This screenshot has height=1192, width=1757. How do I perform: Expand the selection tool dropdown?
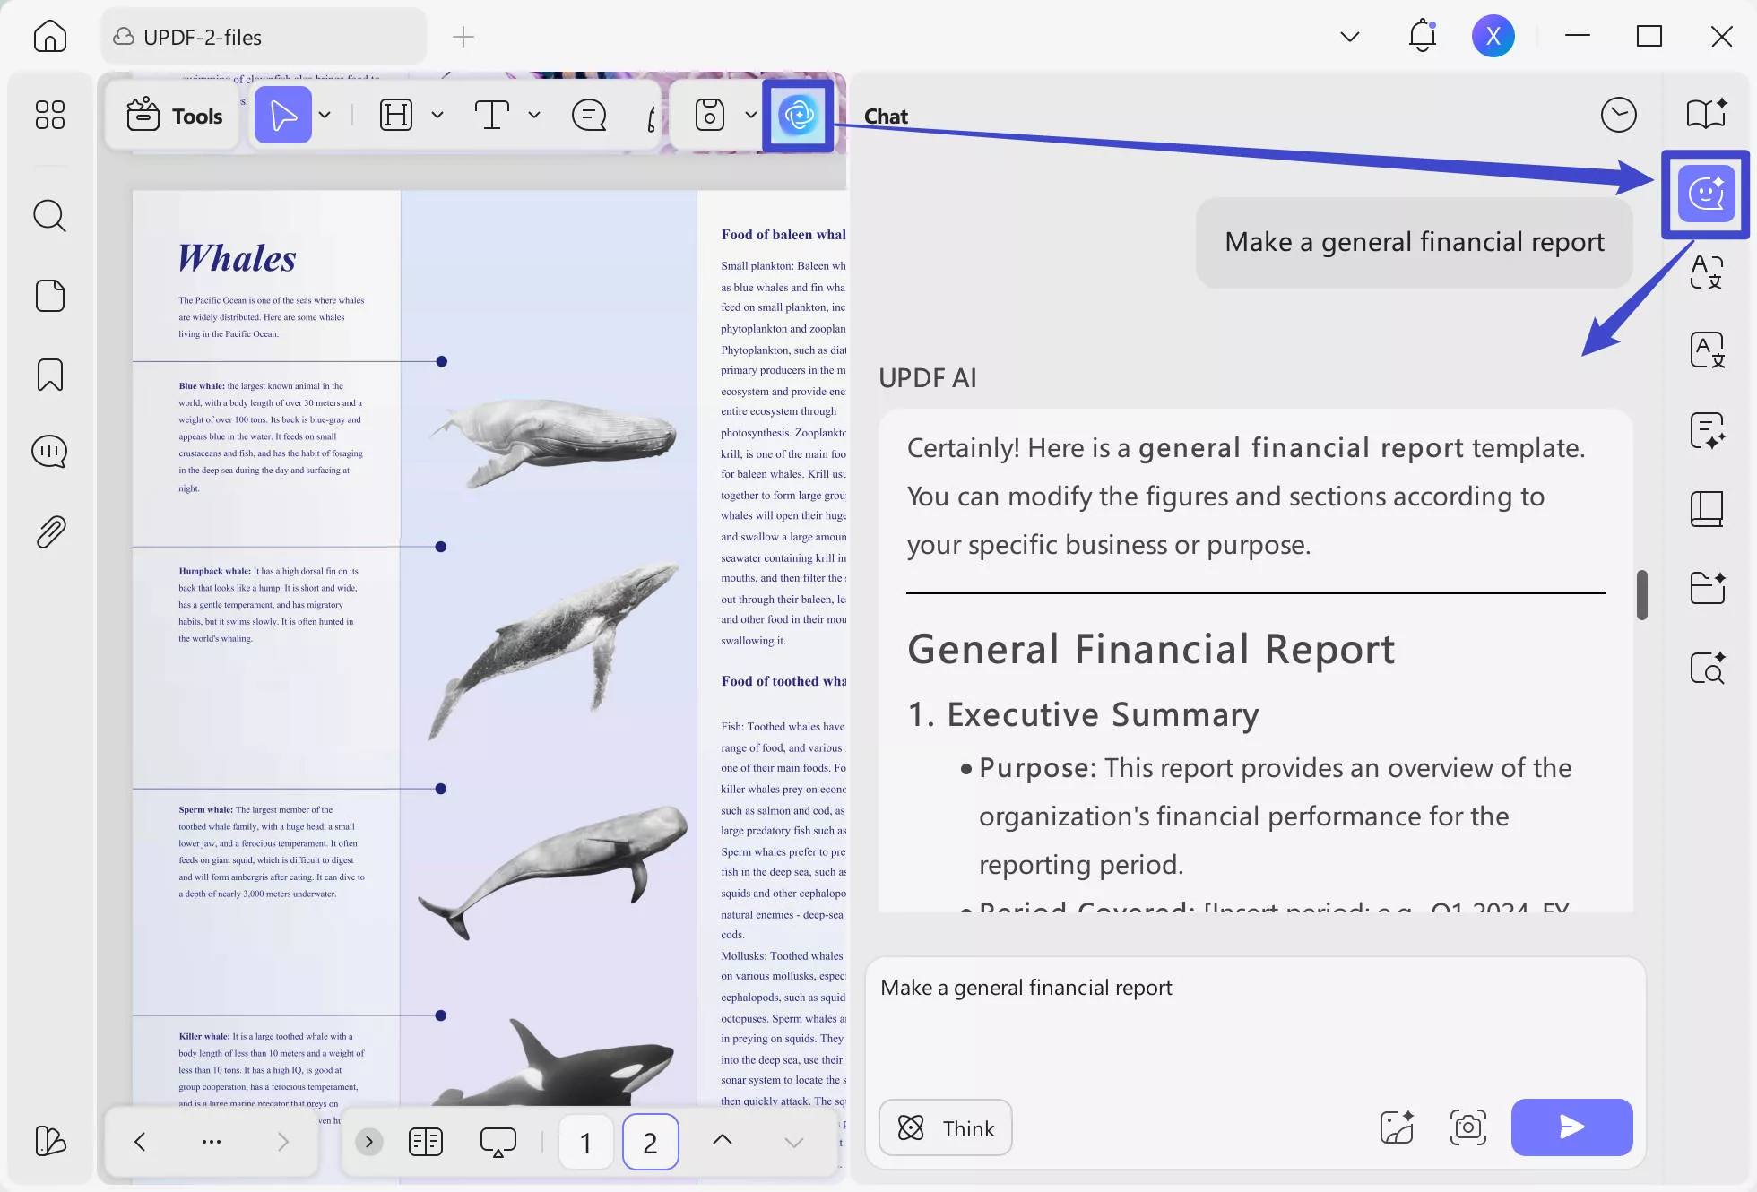[325, 115]
